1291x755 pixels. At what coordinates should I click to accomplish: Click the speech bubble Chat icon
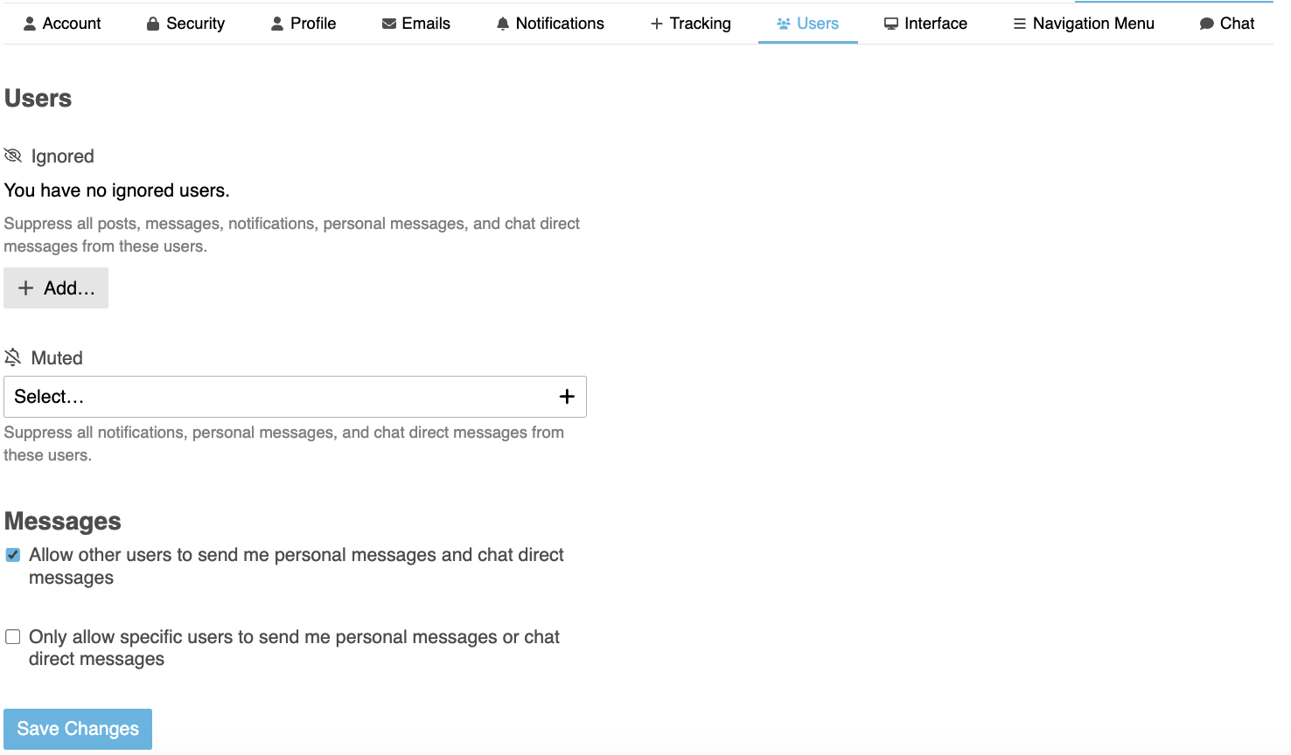1206,24
